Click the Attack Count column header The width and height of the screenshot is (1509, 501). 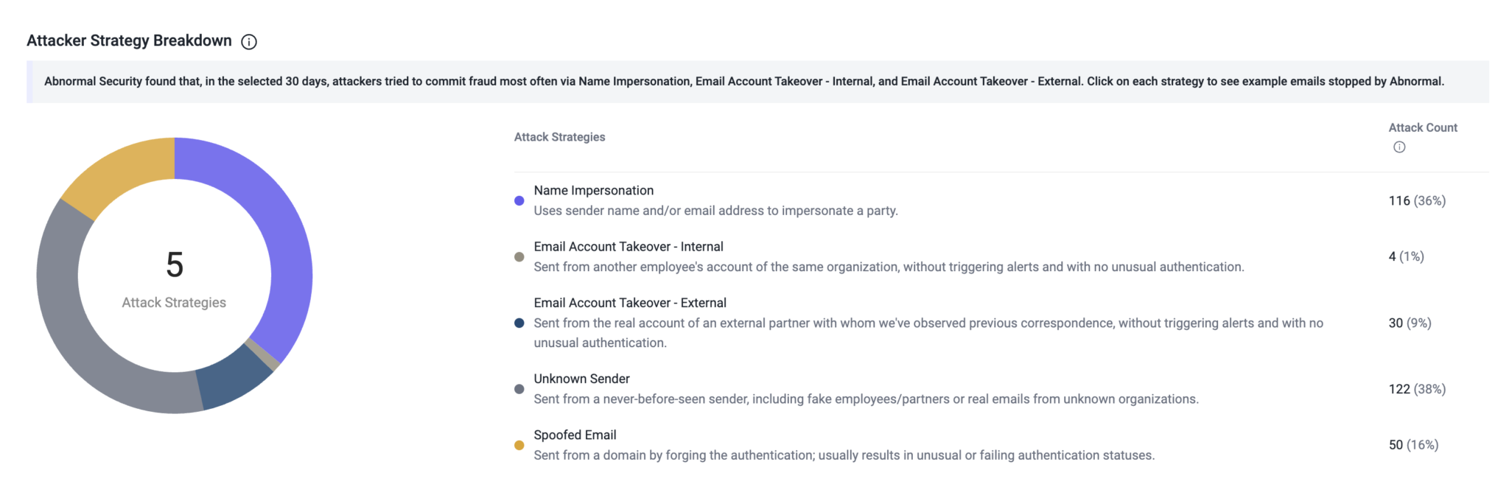[x=1423, y=127]
